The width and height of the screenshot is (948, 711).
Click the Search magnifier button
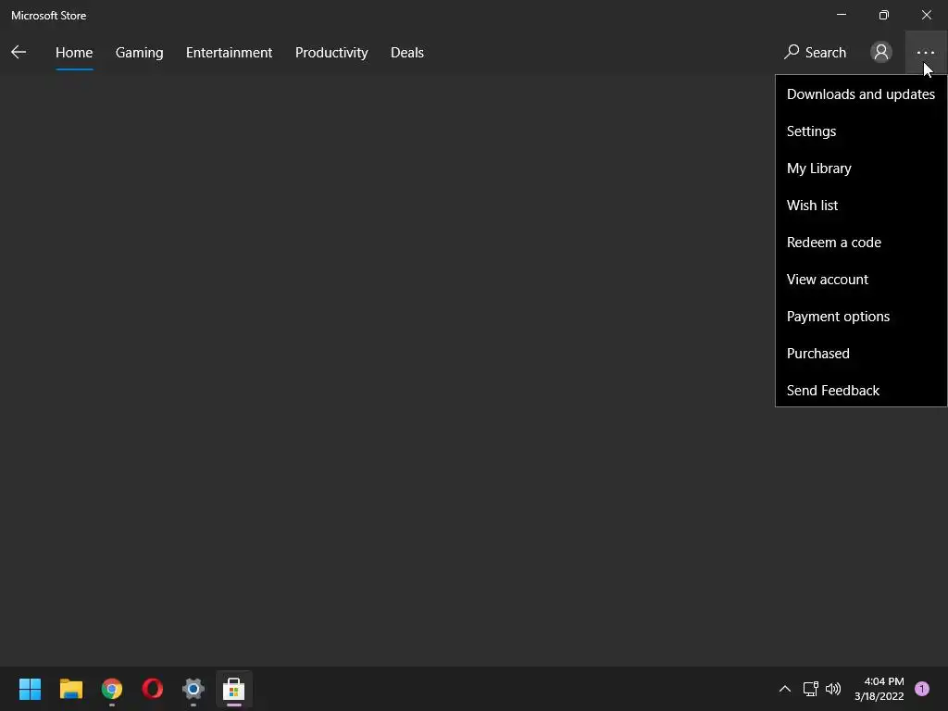815,53
